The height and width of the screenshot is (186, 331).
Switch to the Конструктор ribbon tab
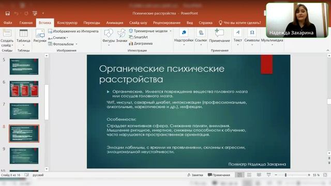coord(67,23)
